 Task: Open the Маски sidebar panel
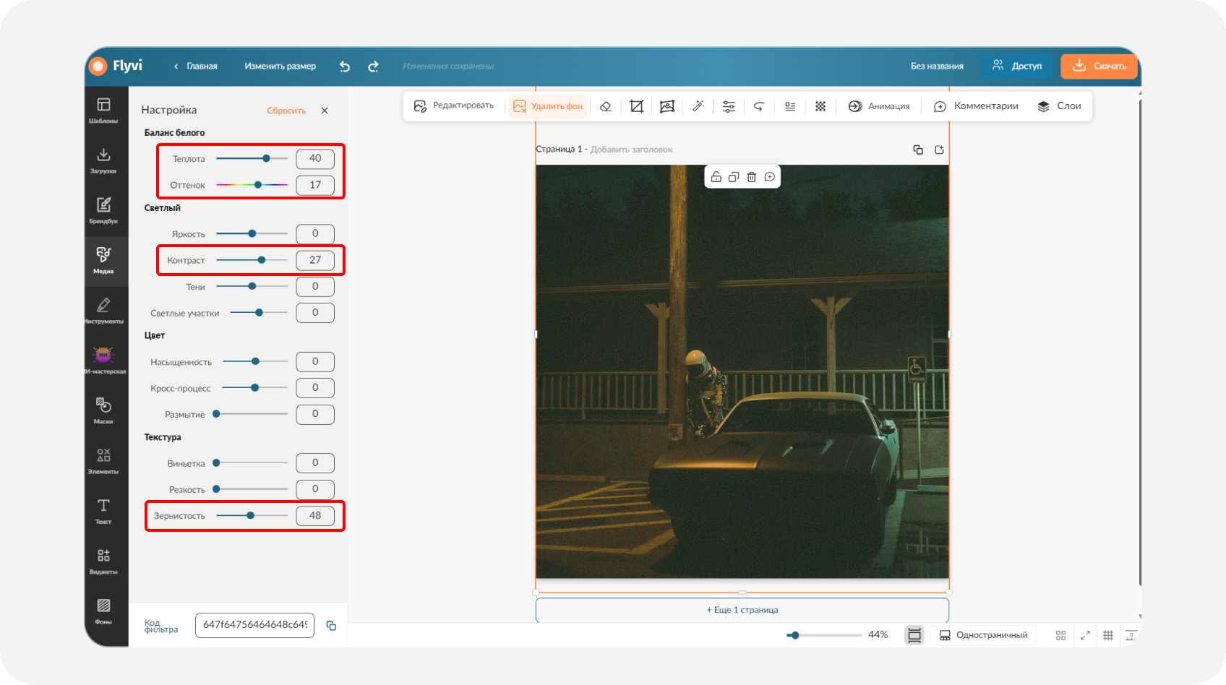(103, 410)
